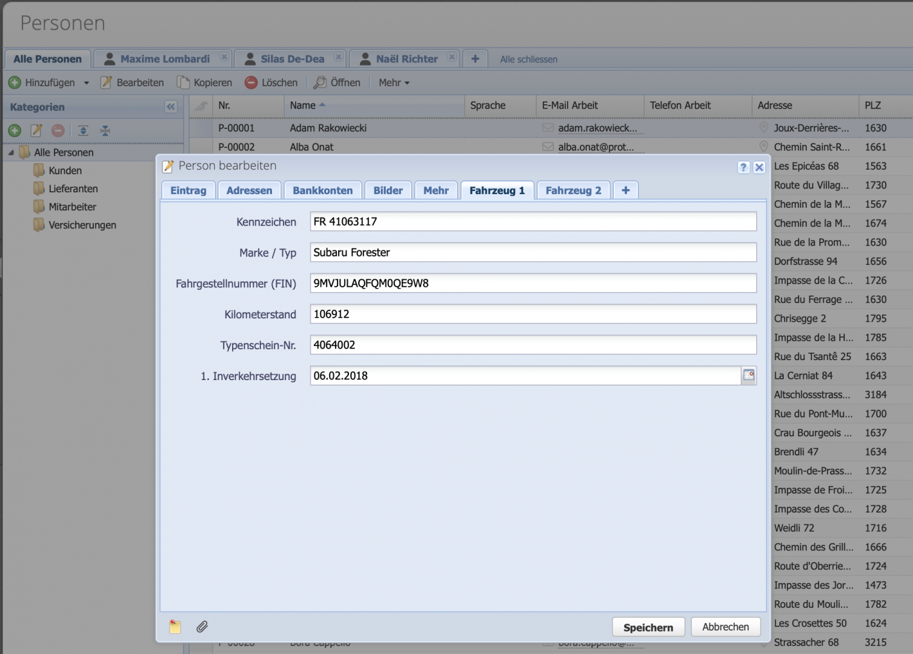The image size is (913, 654).
Task: Open the Mehr menu in the toolbar
Action: coord(393,82)
